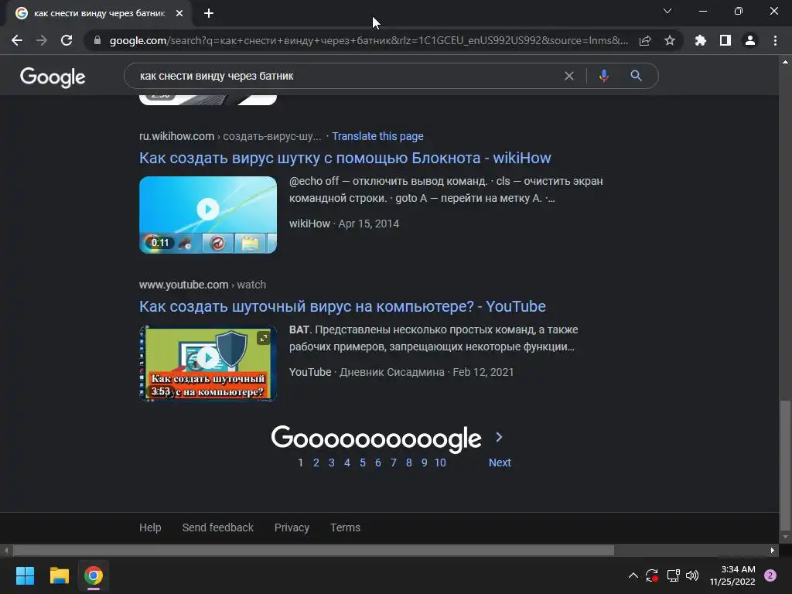This screenshot has width=792, height=594.
Task: Go to the Google home logo
Action: [x=53, y=77]
